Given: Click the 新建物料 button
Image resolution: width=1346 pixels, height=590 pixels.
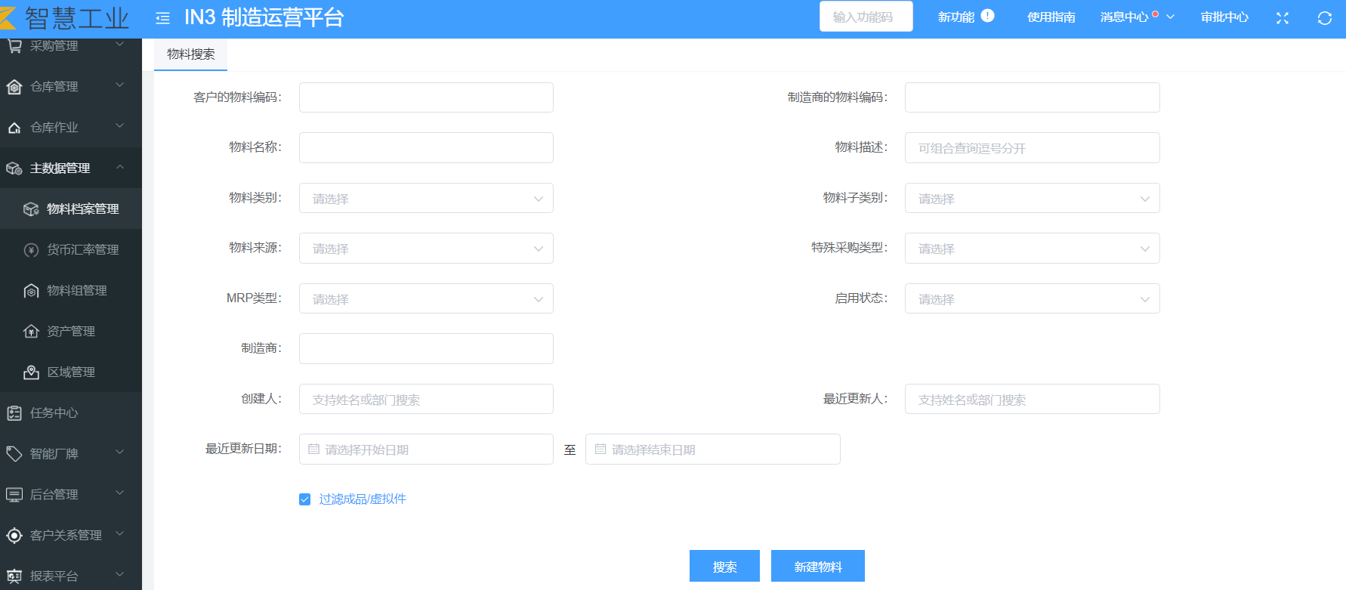Looking at the screenshot, I should pos(817,567).
